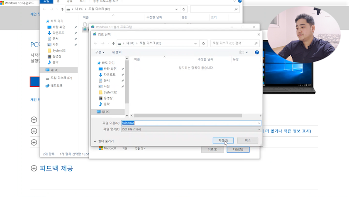Click the horizontal scrollbar's right arrow

(261, 116)
